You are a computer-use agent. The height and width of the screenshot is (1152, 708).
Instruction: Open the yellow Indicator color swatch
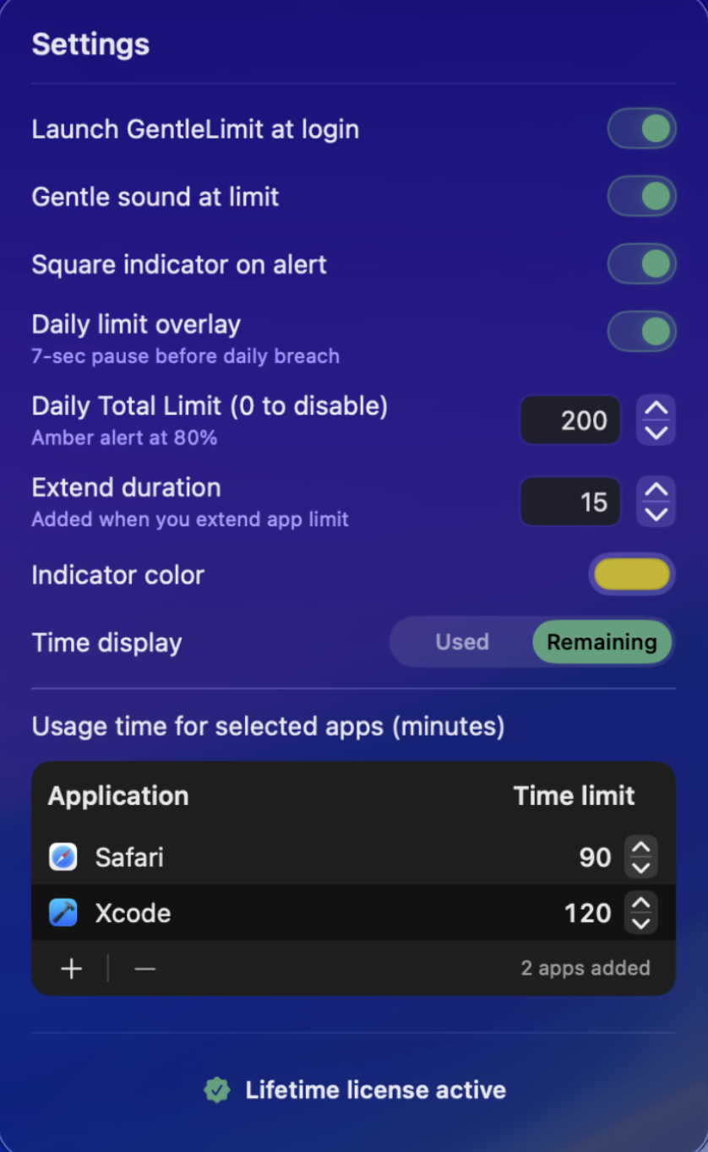coord(632,574)
